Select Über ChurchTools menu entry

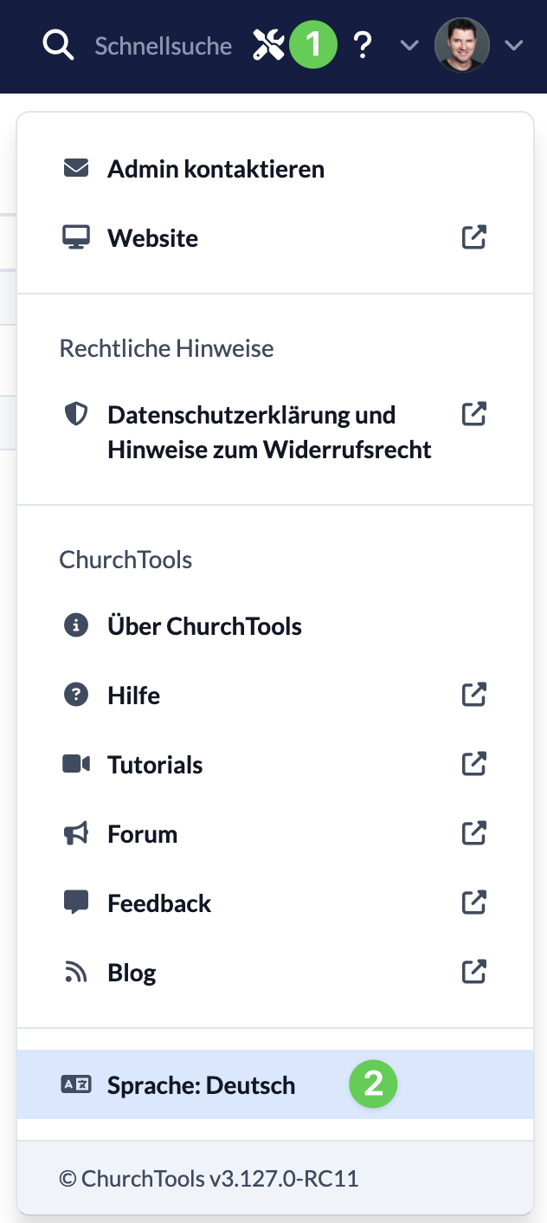click(x=275, y=626)
